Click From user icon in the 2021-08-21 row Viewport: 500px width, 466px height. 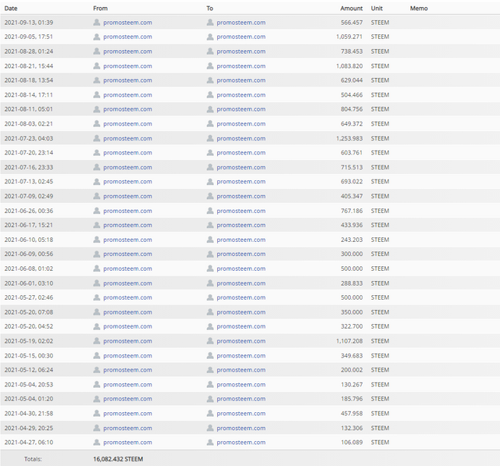97,66
